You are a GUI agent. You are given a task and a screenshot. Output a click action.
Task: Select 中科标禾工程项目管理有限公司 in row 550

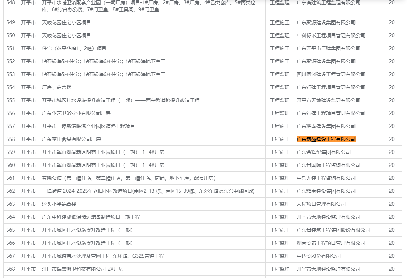click(x=331, y=35)
